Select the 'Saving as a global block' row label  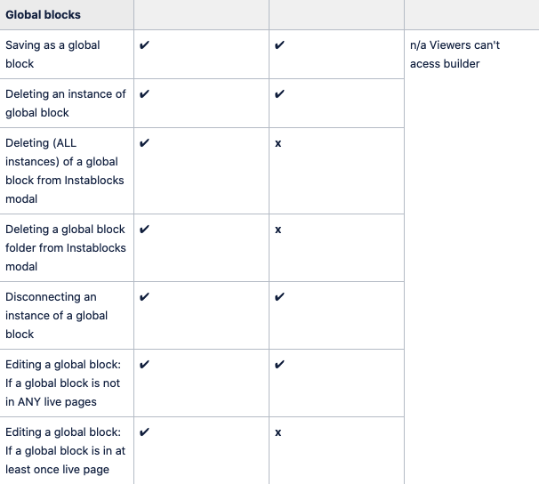[52, 54]
